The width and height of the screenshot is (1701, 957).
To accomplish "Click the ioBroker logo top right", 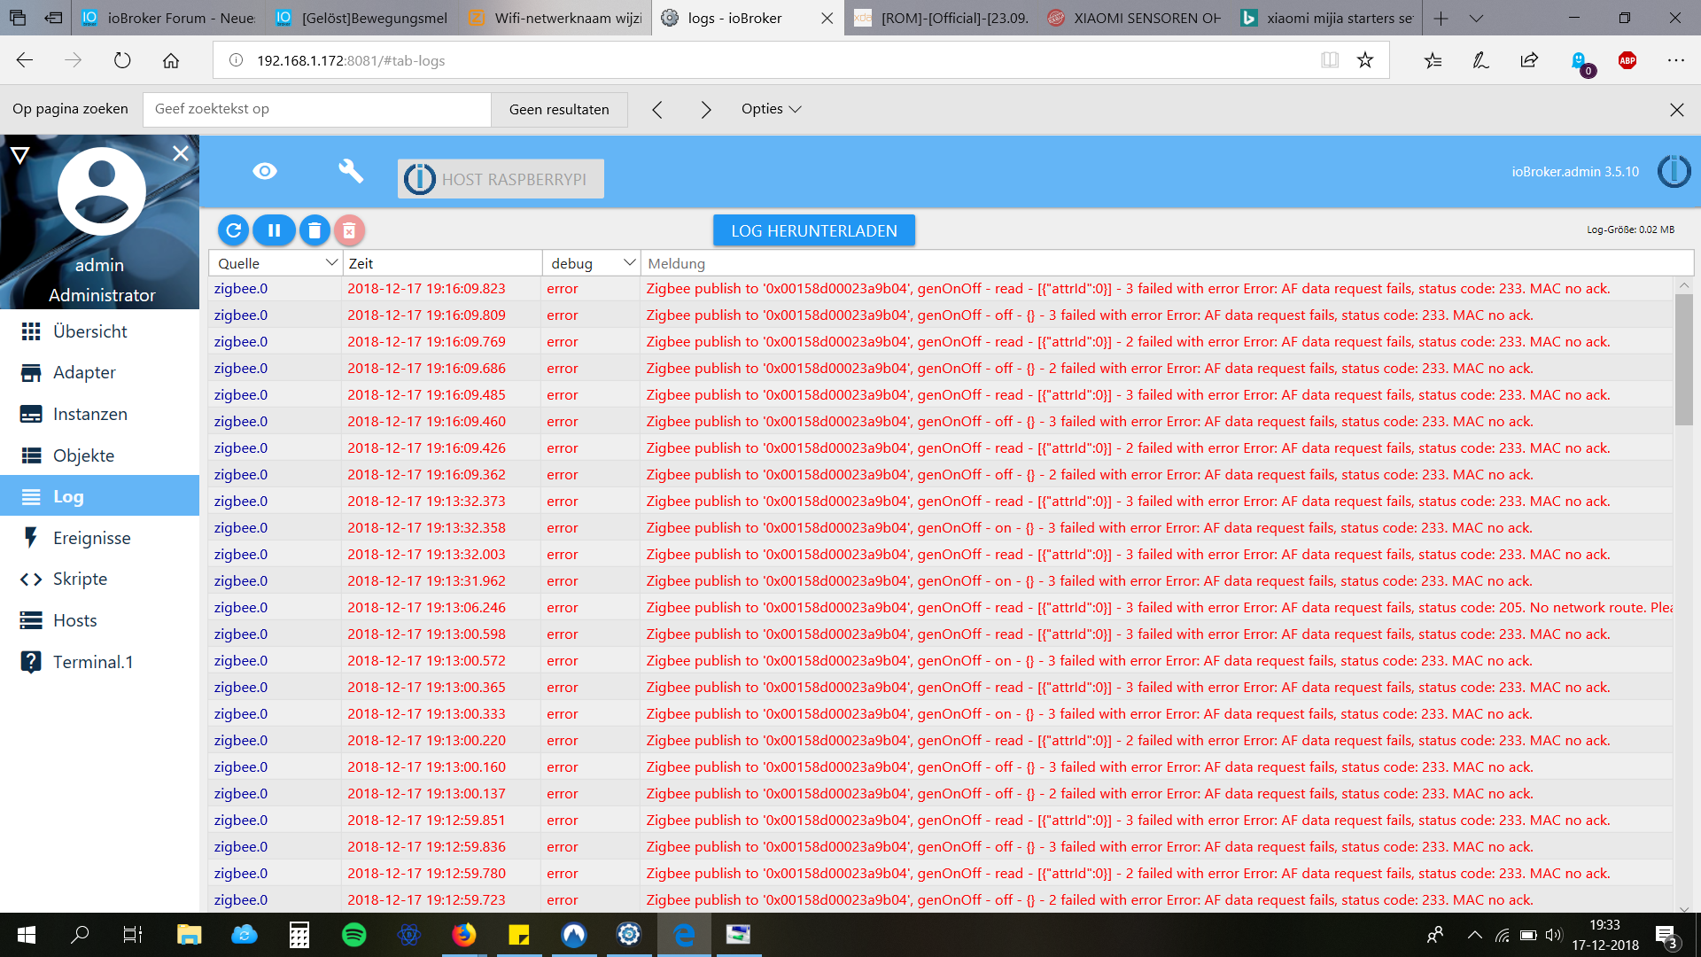I will pos(1674,171).
